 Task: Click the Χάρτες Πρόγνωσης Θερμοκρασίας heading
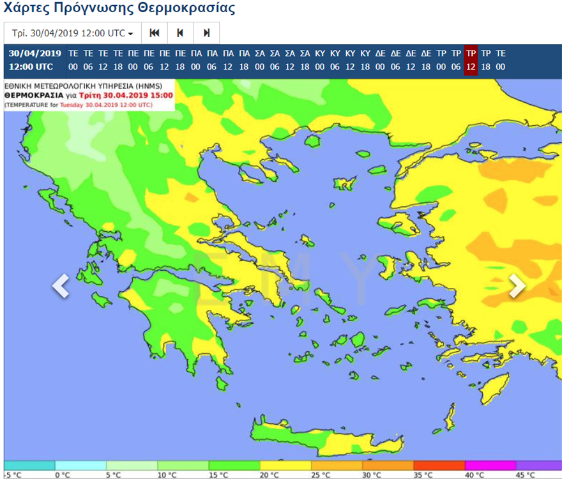pos(119,9)
